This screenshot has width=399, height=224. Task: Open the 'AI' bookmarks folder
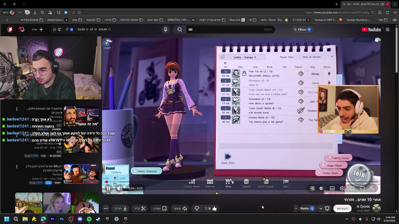point(252,20)
